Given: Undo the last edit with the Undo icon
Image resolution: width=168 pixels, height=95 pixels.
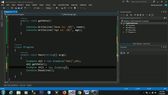Looking at the screenshot, I should [25, 8].
